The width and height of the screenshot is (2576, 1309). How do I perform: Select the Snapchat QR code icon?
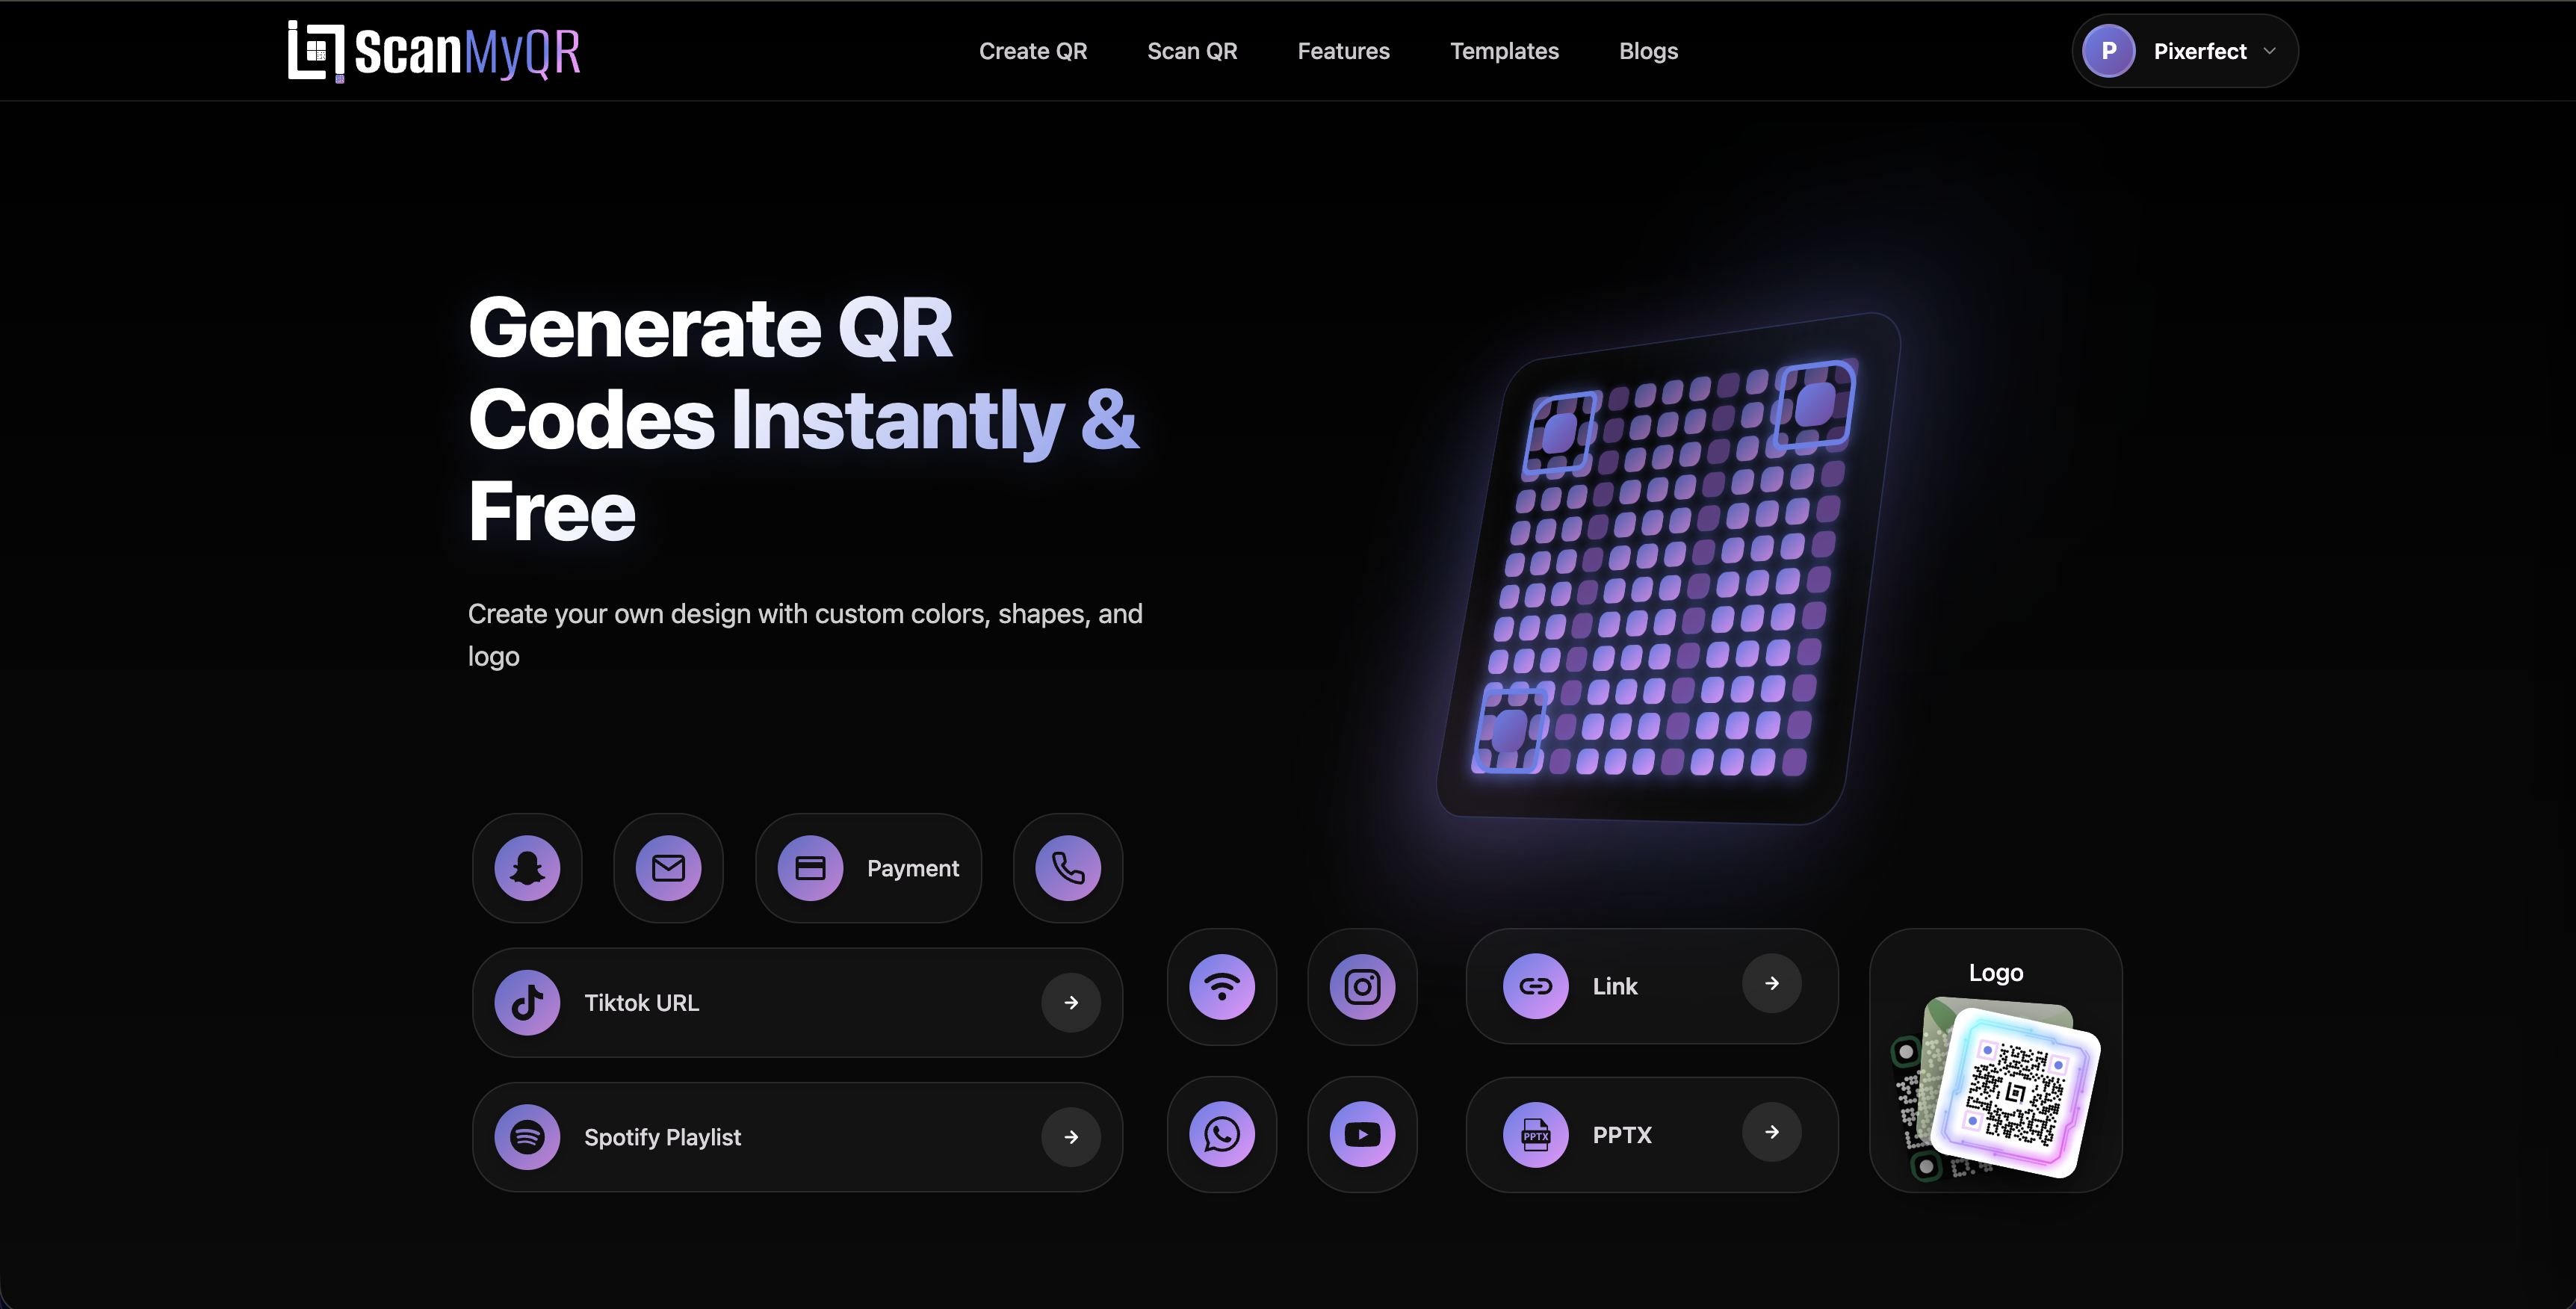point(528,868)
